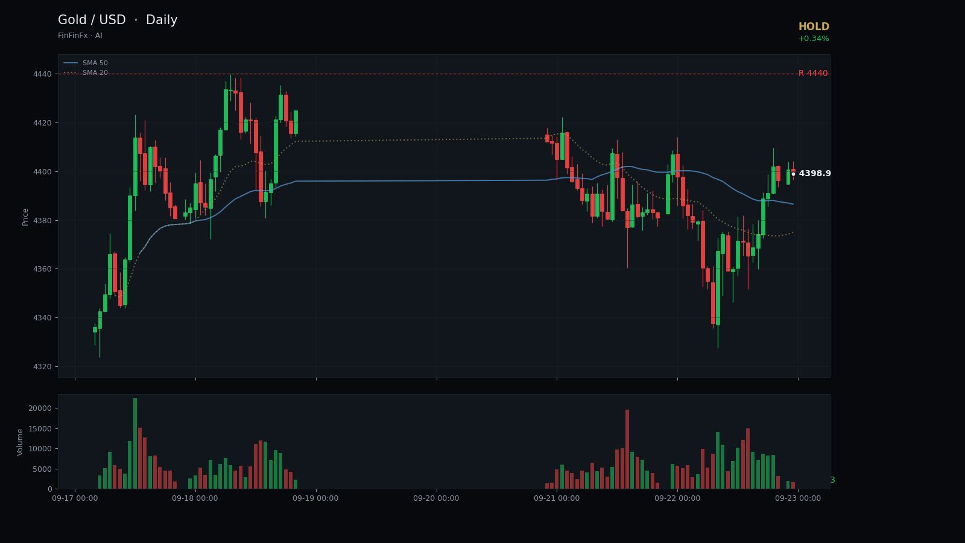This screenshot has width=965, height=543.
Task: Click the 4420 price axis tick
Action: (43, 123)
